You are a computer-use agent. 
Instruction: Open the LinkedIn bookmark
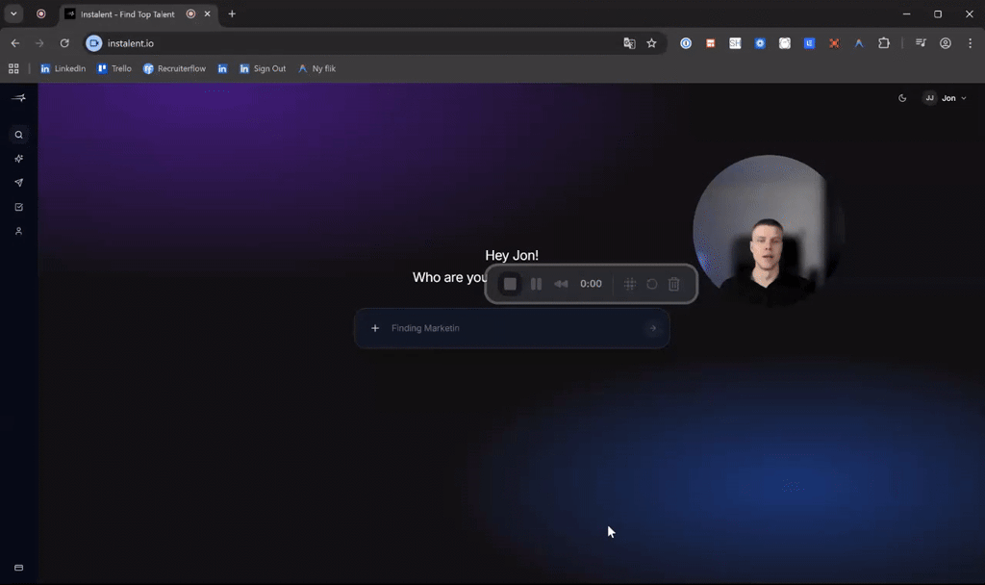(x=63, y=68)
